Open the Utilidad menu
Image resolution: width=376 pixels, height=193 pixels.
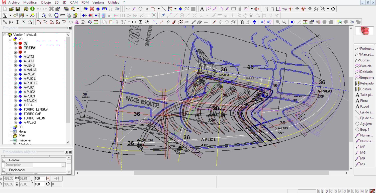tap(114, 3)
